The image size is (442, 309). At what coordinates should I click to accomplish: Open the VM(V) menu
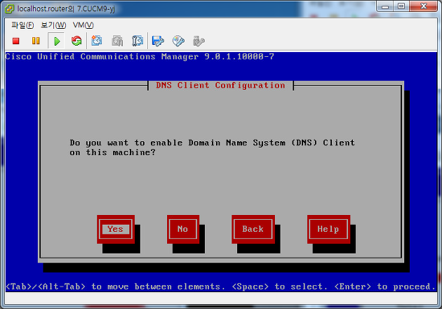83,25
